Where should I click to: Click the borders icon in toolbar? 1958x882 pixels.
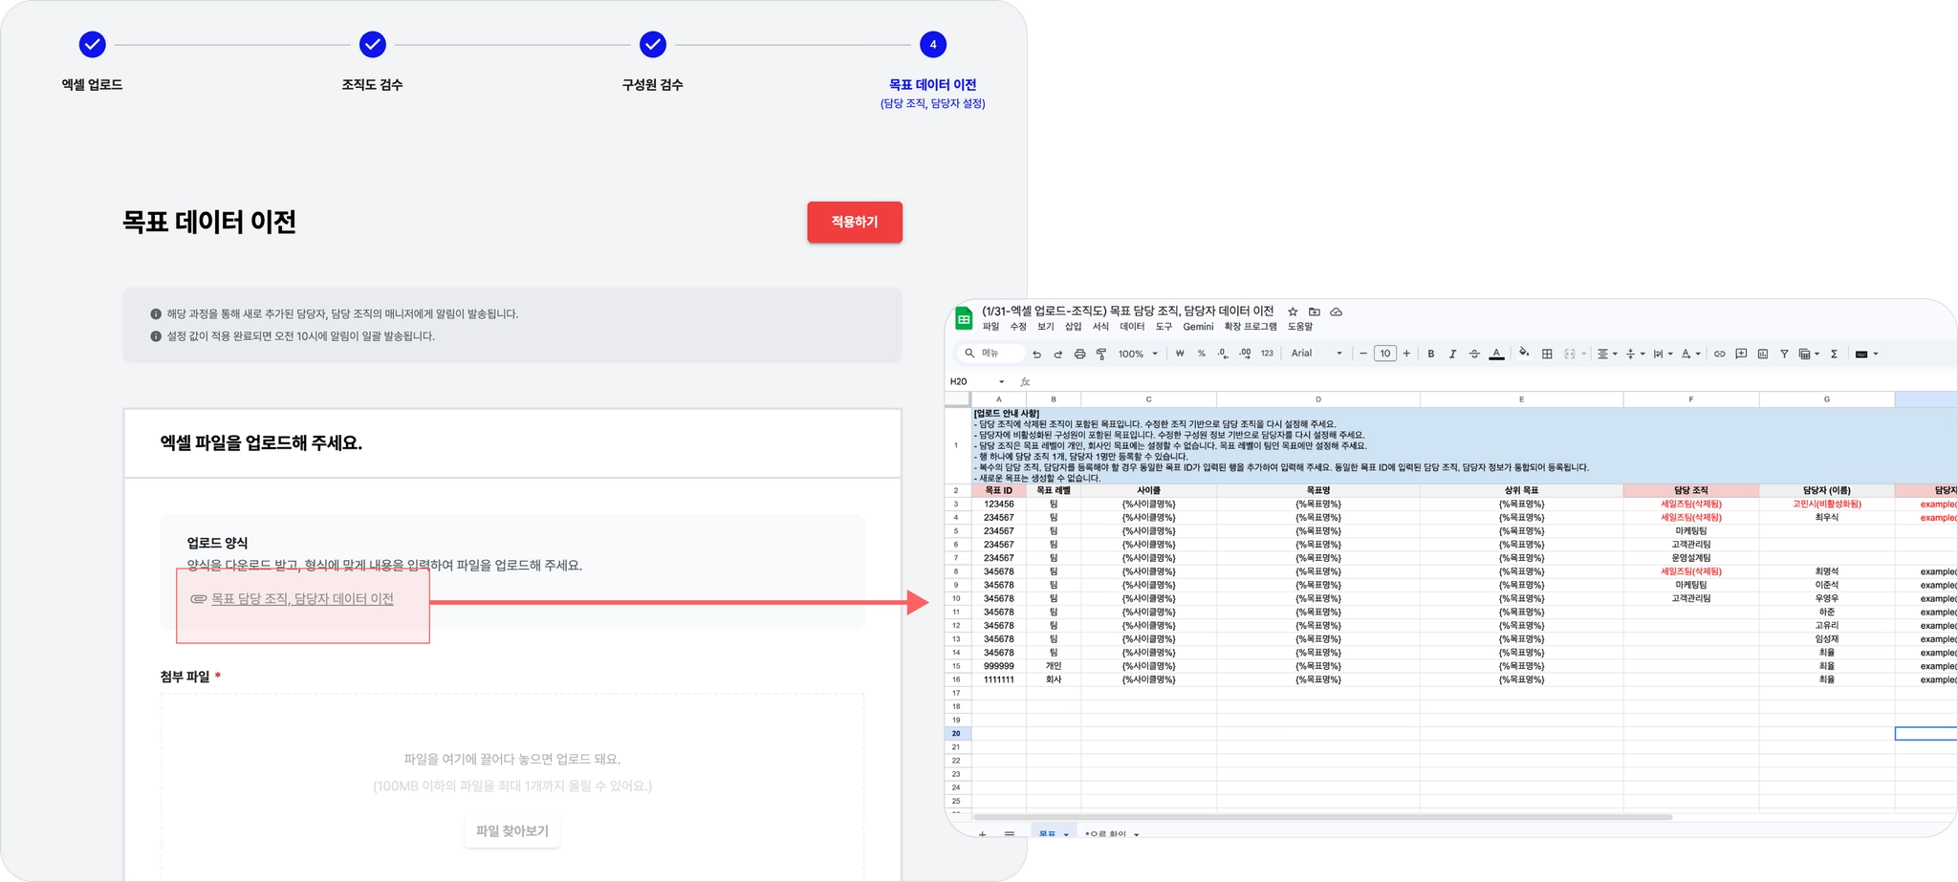point(1547,354)
